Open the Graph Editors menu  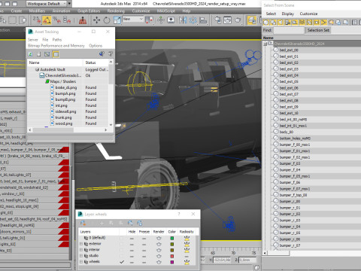(x=89, y=11)
